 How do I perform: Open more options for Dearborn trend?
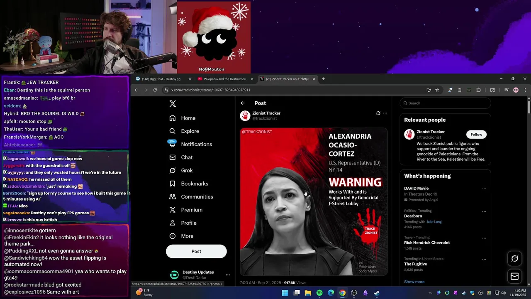[484, 212]
